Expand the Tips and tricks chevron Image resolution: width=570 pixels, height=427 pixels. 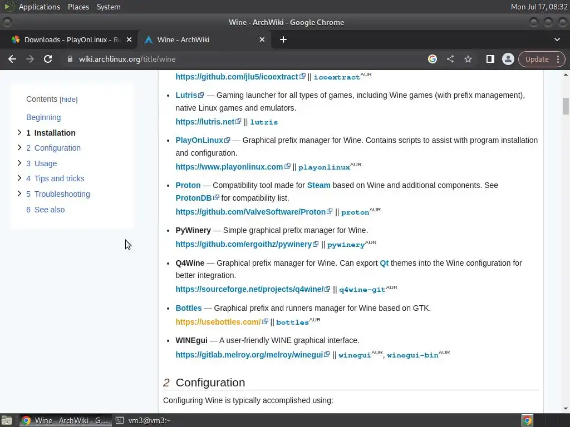point(19,178)
